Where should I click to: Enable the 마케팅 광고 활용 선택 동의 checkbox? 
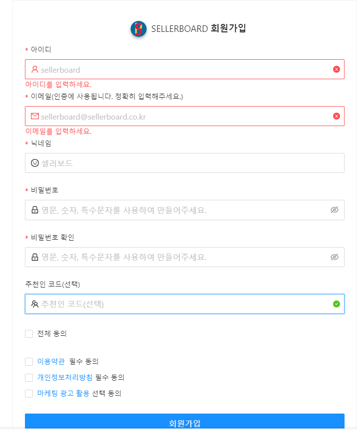click(28, 394)
